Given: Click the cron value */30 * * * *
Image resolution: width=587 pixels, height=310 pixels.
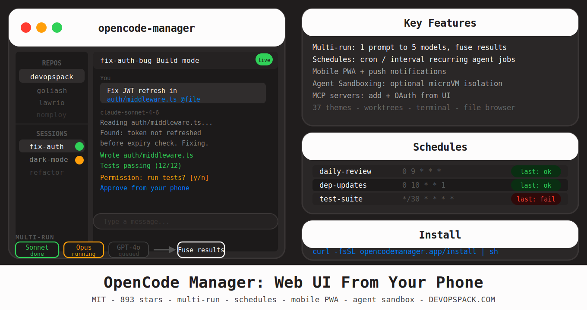Looking at the screenshot, I should point(428,199).
